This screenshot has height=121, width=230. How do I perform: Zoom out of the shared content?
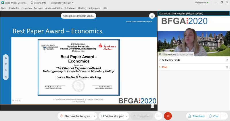tap(6, 77)
